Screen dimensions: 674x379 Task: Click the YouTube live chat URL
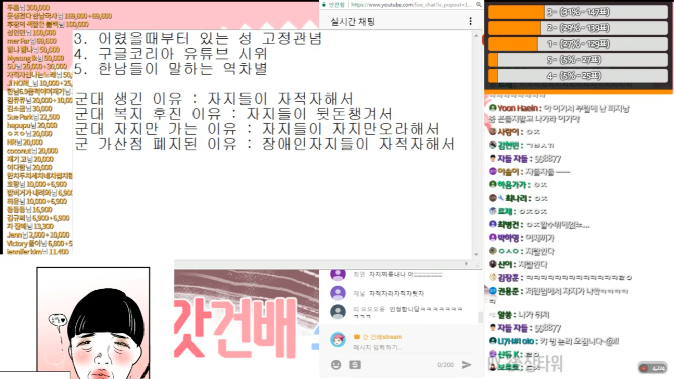click(411, 5)
